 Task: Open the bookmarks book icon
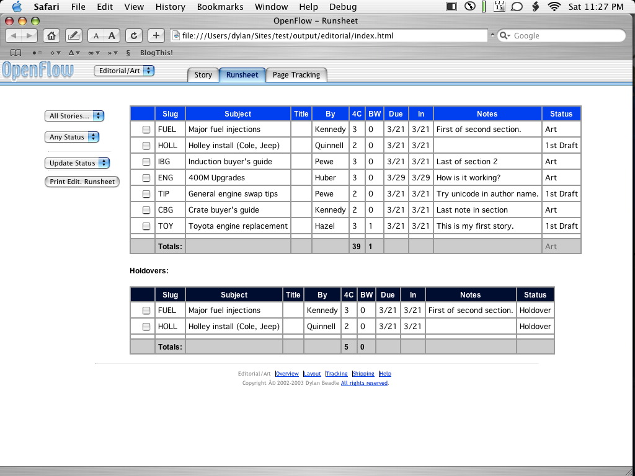click(16, 53)
